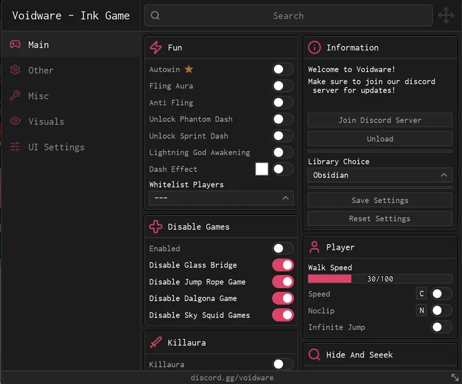Enable Infinite Jump switch

click(441, 327)
